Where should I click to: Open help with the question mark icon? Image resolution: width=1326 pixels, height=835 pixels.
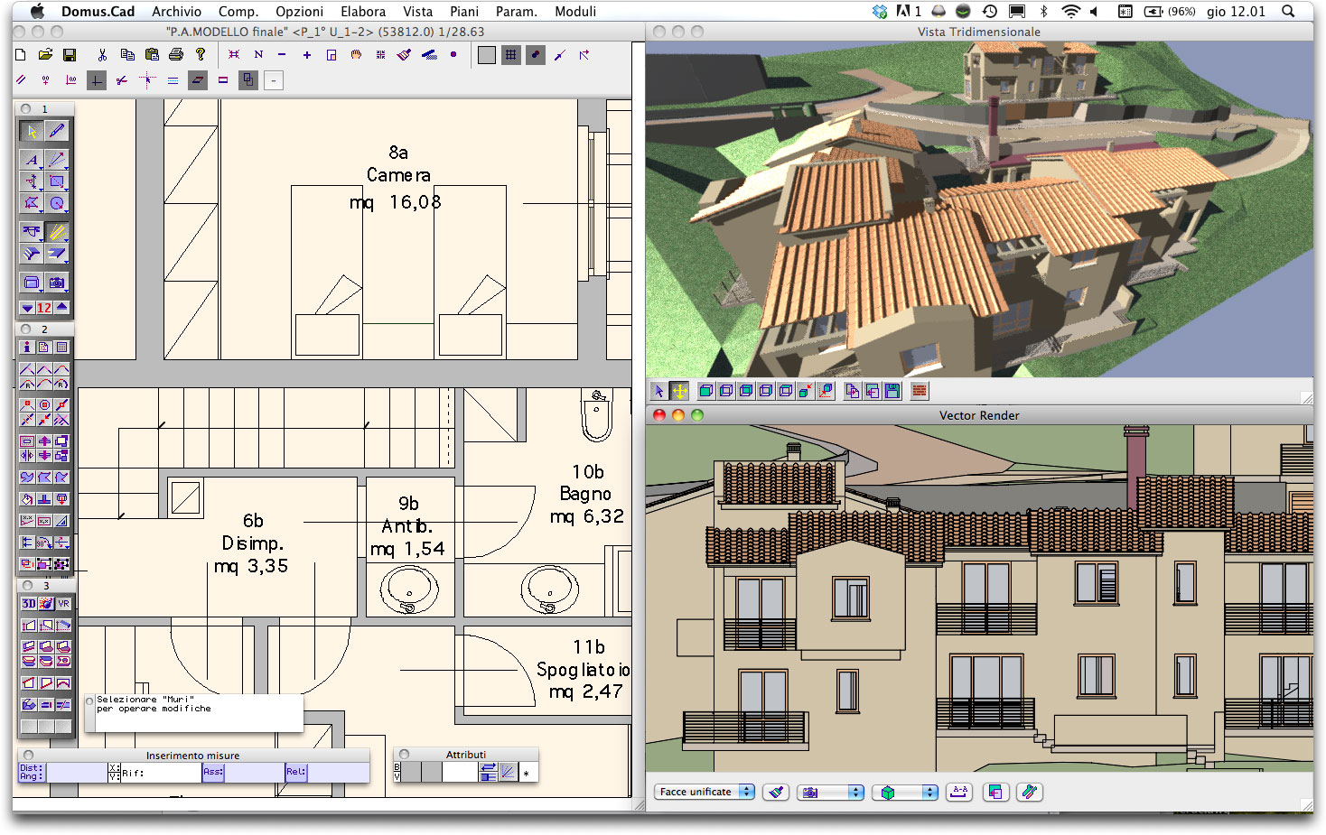(x=201, y=54)
